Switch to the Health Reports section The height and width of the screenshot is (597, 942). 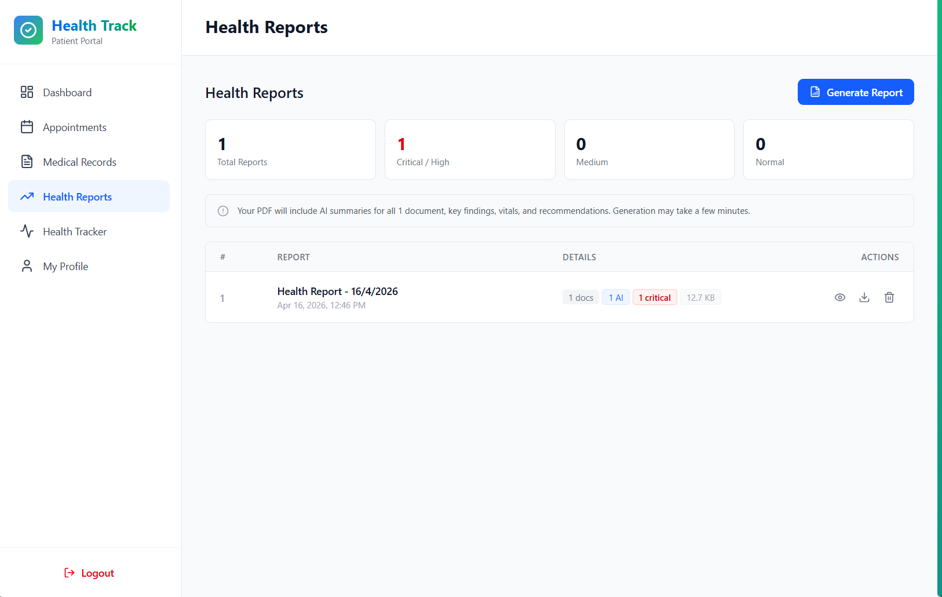point(77,196)
